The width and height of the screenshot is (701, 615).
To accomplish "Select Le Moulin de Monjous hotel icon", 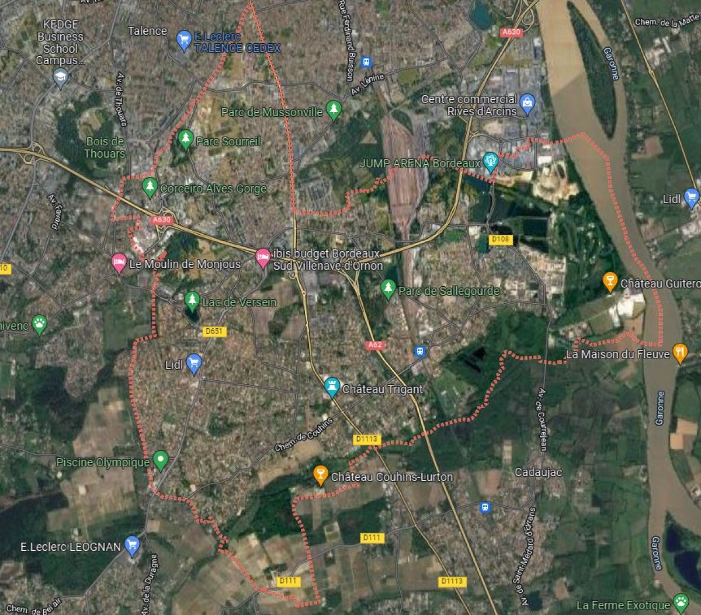I will (x=119, y=262).
